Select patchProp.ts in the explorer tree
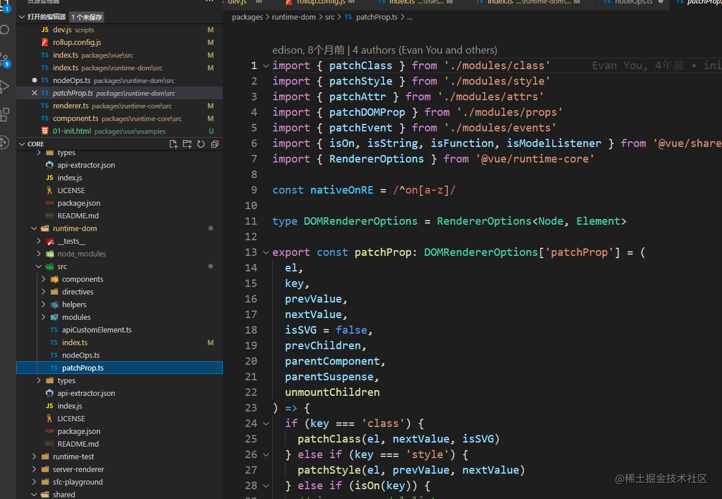 (119, 368)
